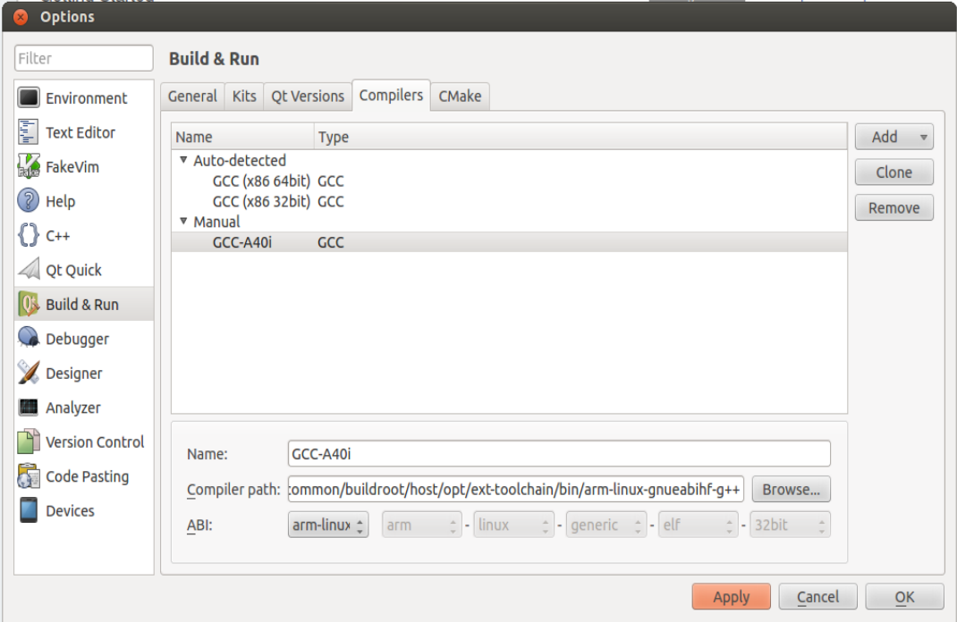Switch to the Qt Versions tab

coord(308,97)
